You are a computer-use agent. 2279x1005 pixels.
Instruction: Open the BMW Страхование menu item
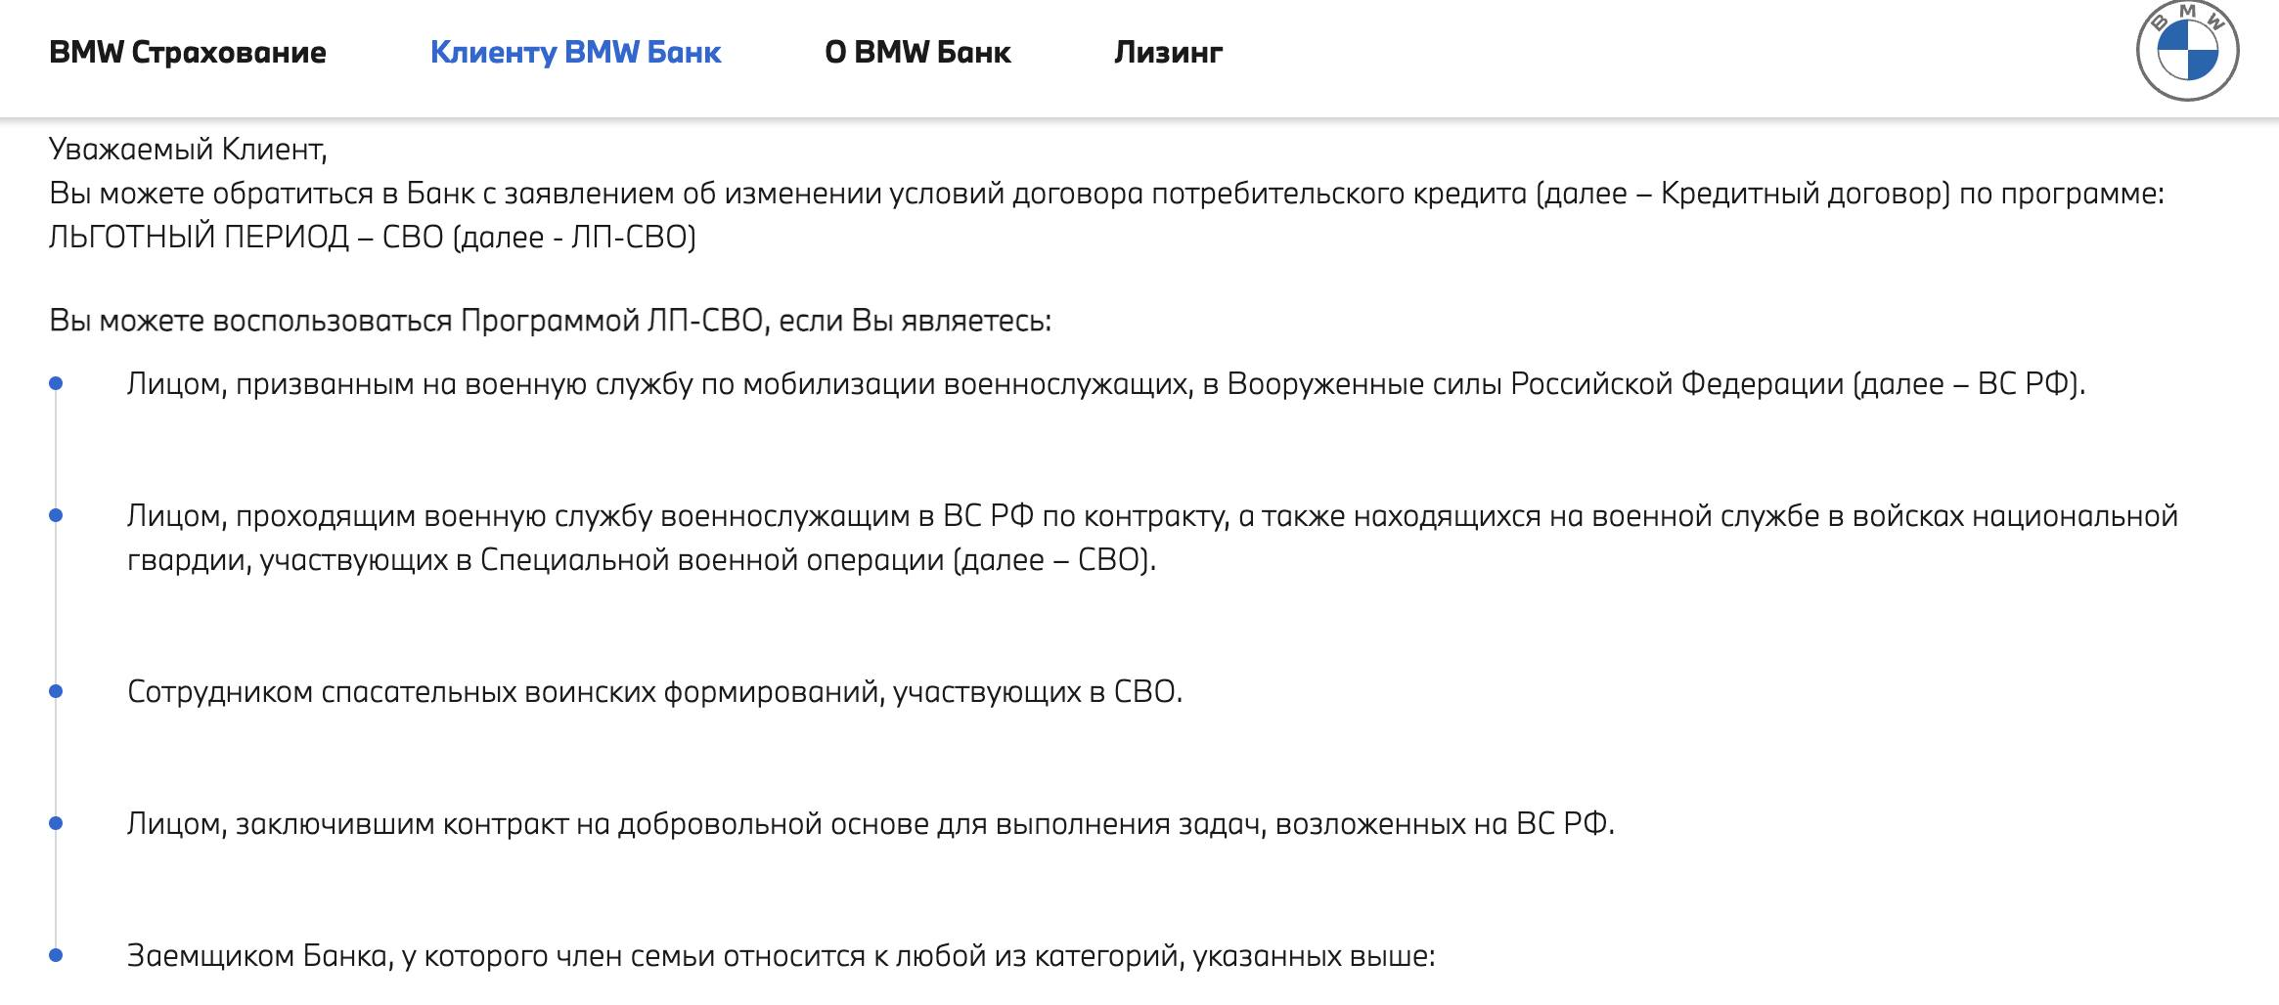coord(188,52)
